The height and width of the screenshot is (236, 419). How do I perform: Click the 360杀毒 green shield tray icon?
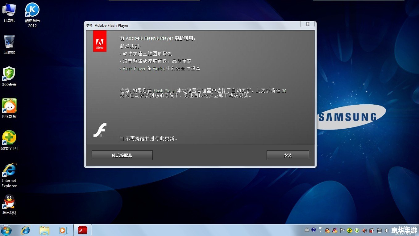click(357, 230)
